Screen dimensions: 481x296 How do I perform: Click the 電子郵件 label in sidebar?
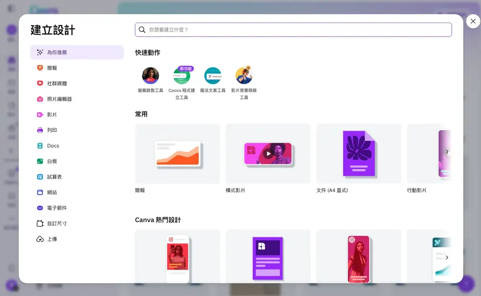tap(57, 208)
